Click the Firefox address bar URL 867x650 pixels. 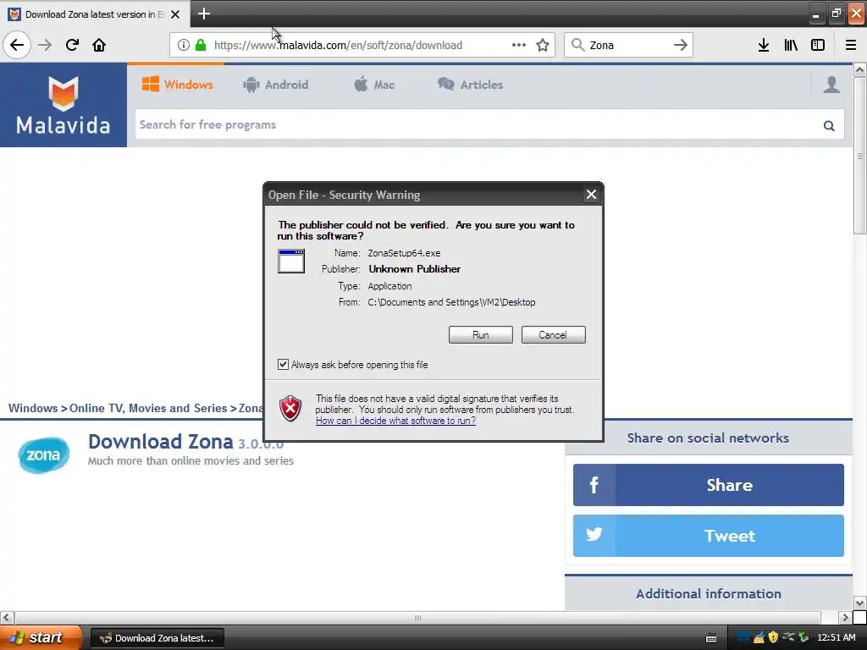point(338,46)
